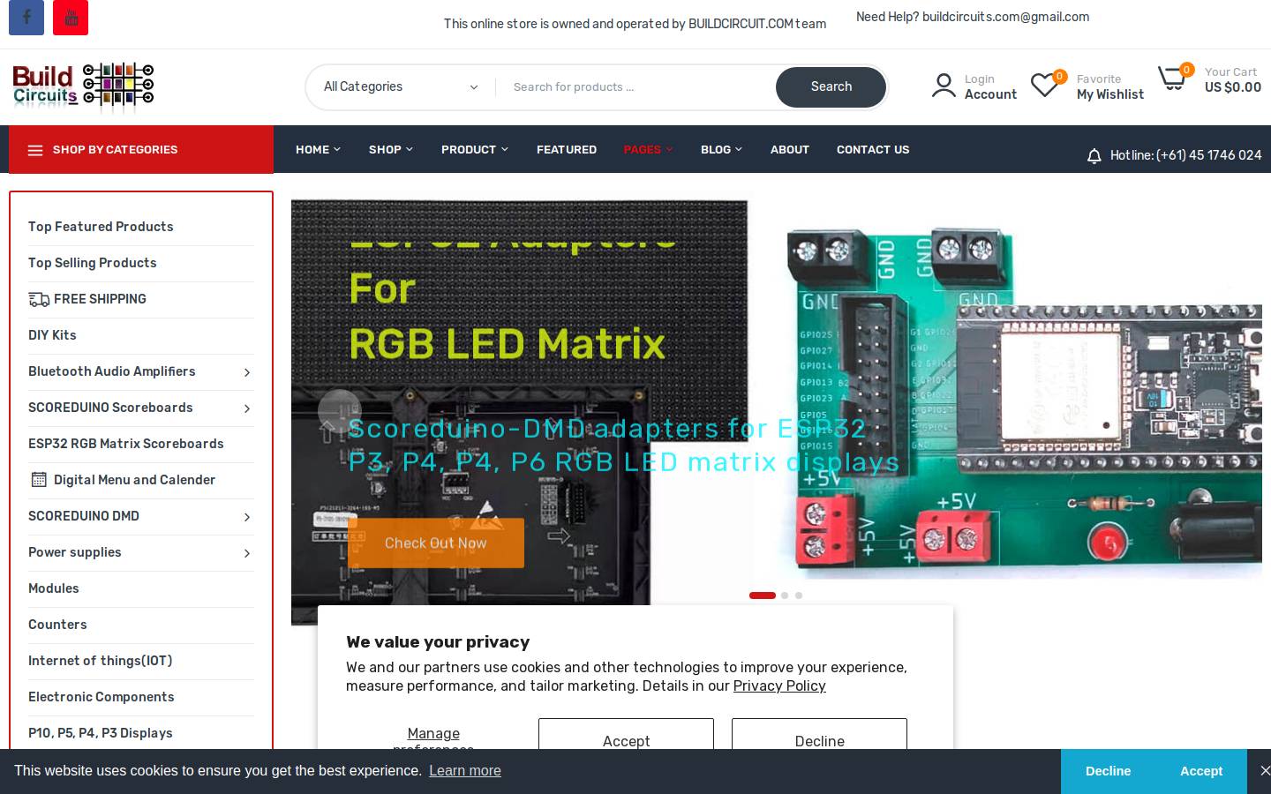The height and width of the screenshot is (794, 1271).
Task: Open Top Featured Products category
Action: [101, 227]
